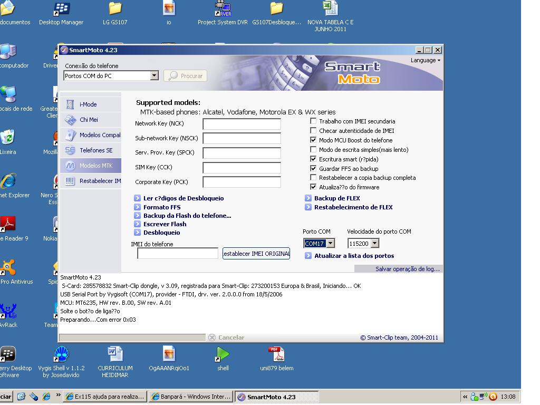Enable Checar autenticidade de IMEI
The height and width of the screenshot is (405, 540).
pyautogui.click(x=313, y=131)
